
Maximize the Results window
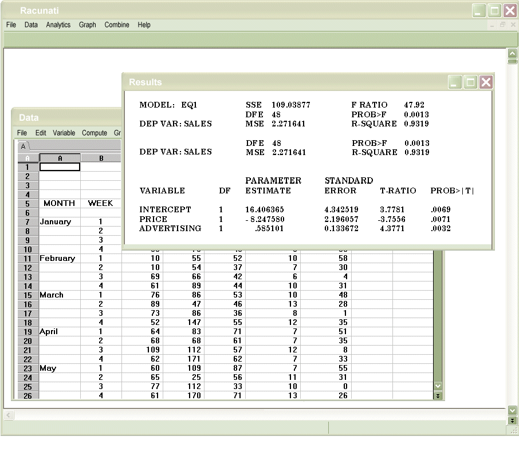click(x=470, y=82)
